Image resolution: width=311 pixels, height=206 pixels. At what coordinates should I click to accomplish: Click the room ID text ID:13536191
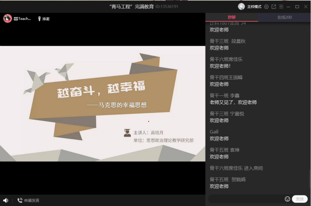pyautogui.click(x=167, y=6)
